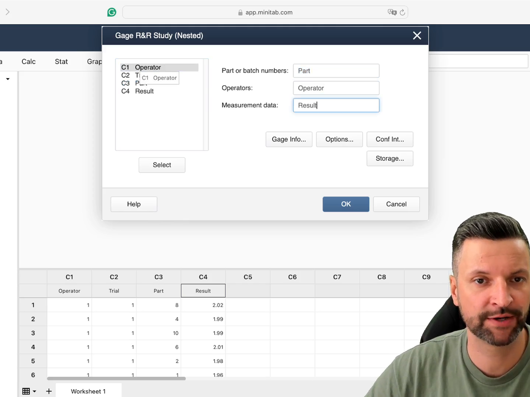Select the C3 column header
530x397 pixels.
tap(158, 277)
